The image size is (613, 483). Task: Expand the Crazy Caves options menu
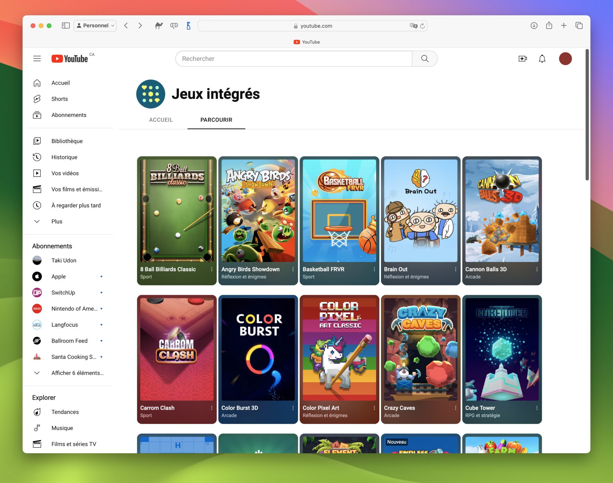(x=454, y=408)
